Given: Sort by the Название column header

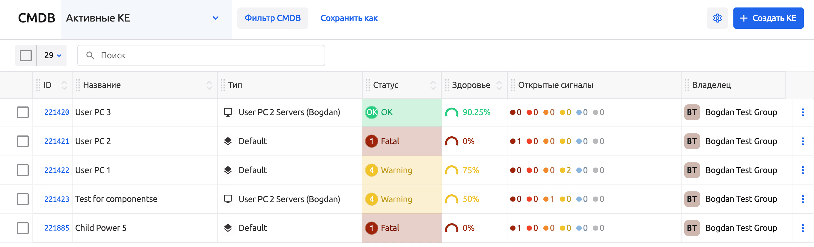Looking at the screenshot, I should click(209, 85).
